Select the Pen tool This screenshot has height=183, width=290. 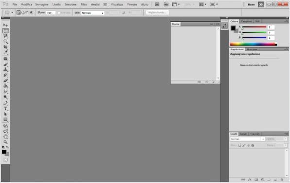5,103
